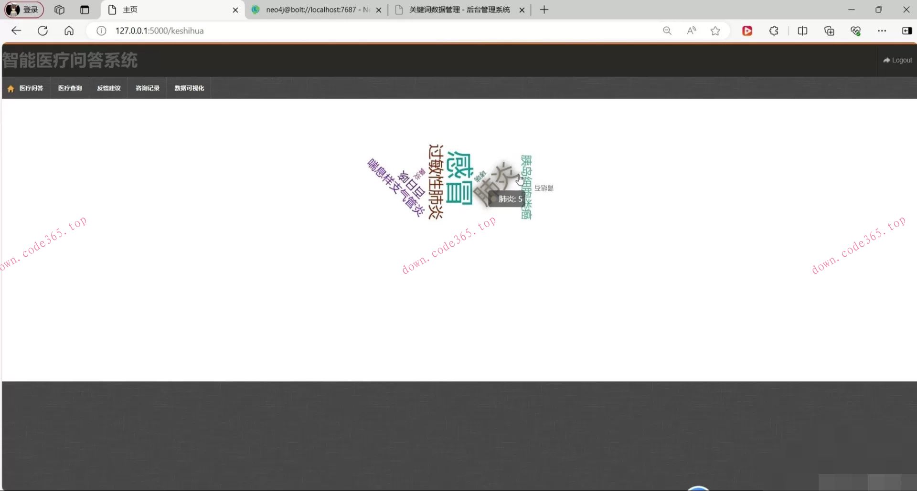Toggle split screen view
The width and height of the screenshot is (917, 491).
pos(802,31)
